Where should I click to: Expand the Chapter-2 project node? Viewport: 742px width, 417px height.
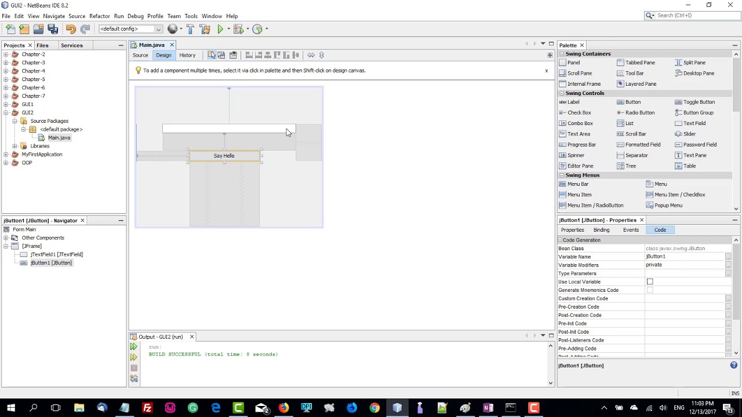click(x=6, y=54)
